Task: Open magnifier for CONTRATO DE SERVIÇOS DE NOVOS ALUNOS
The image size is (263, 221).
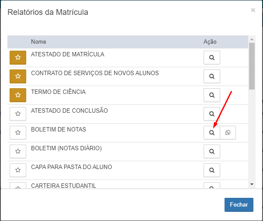Action: coord(212,76)
